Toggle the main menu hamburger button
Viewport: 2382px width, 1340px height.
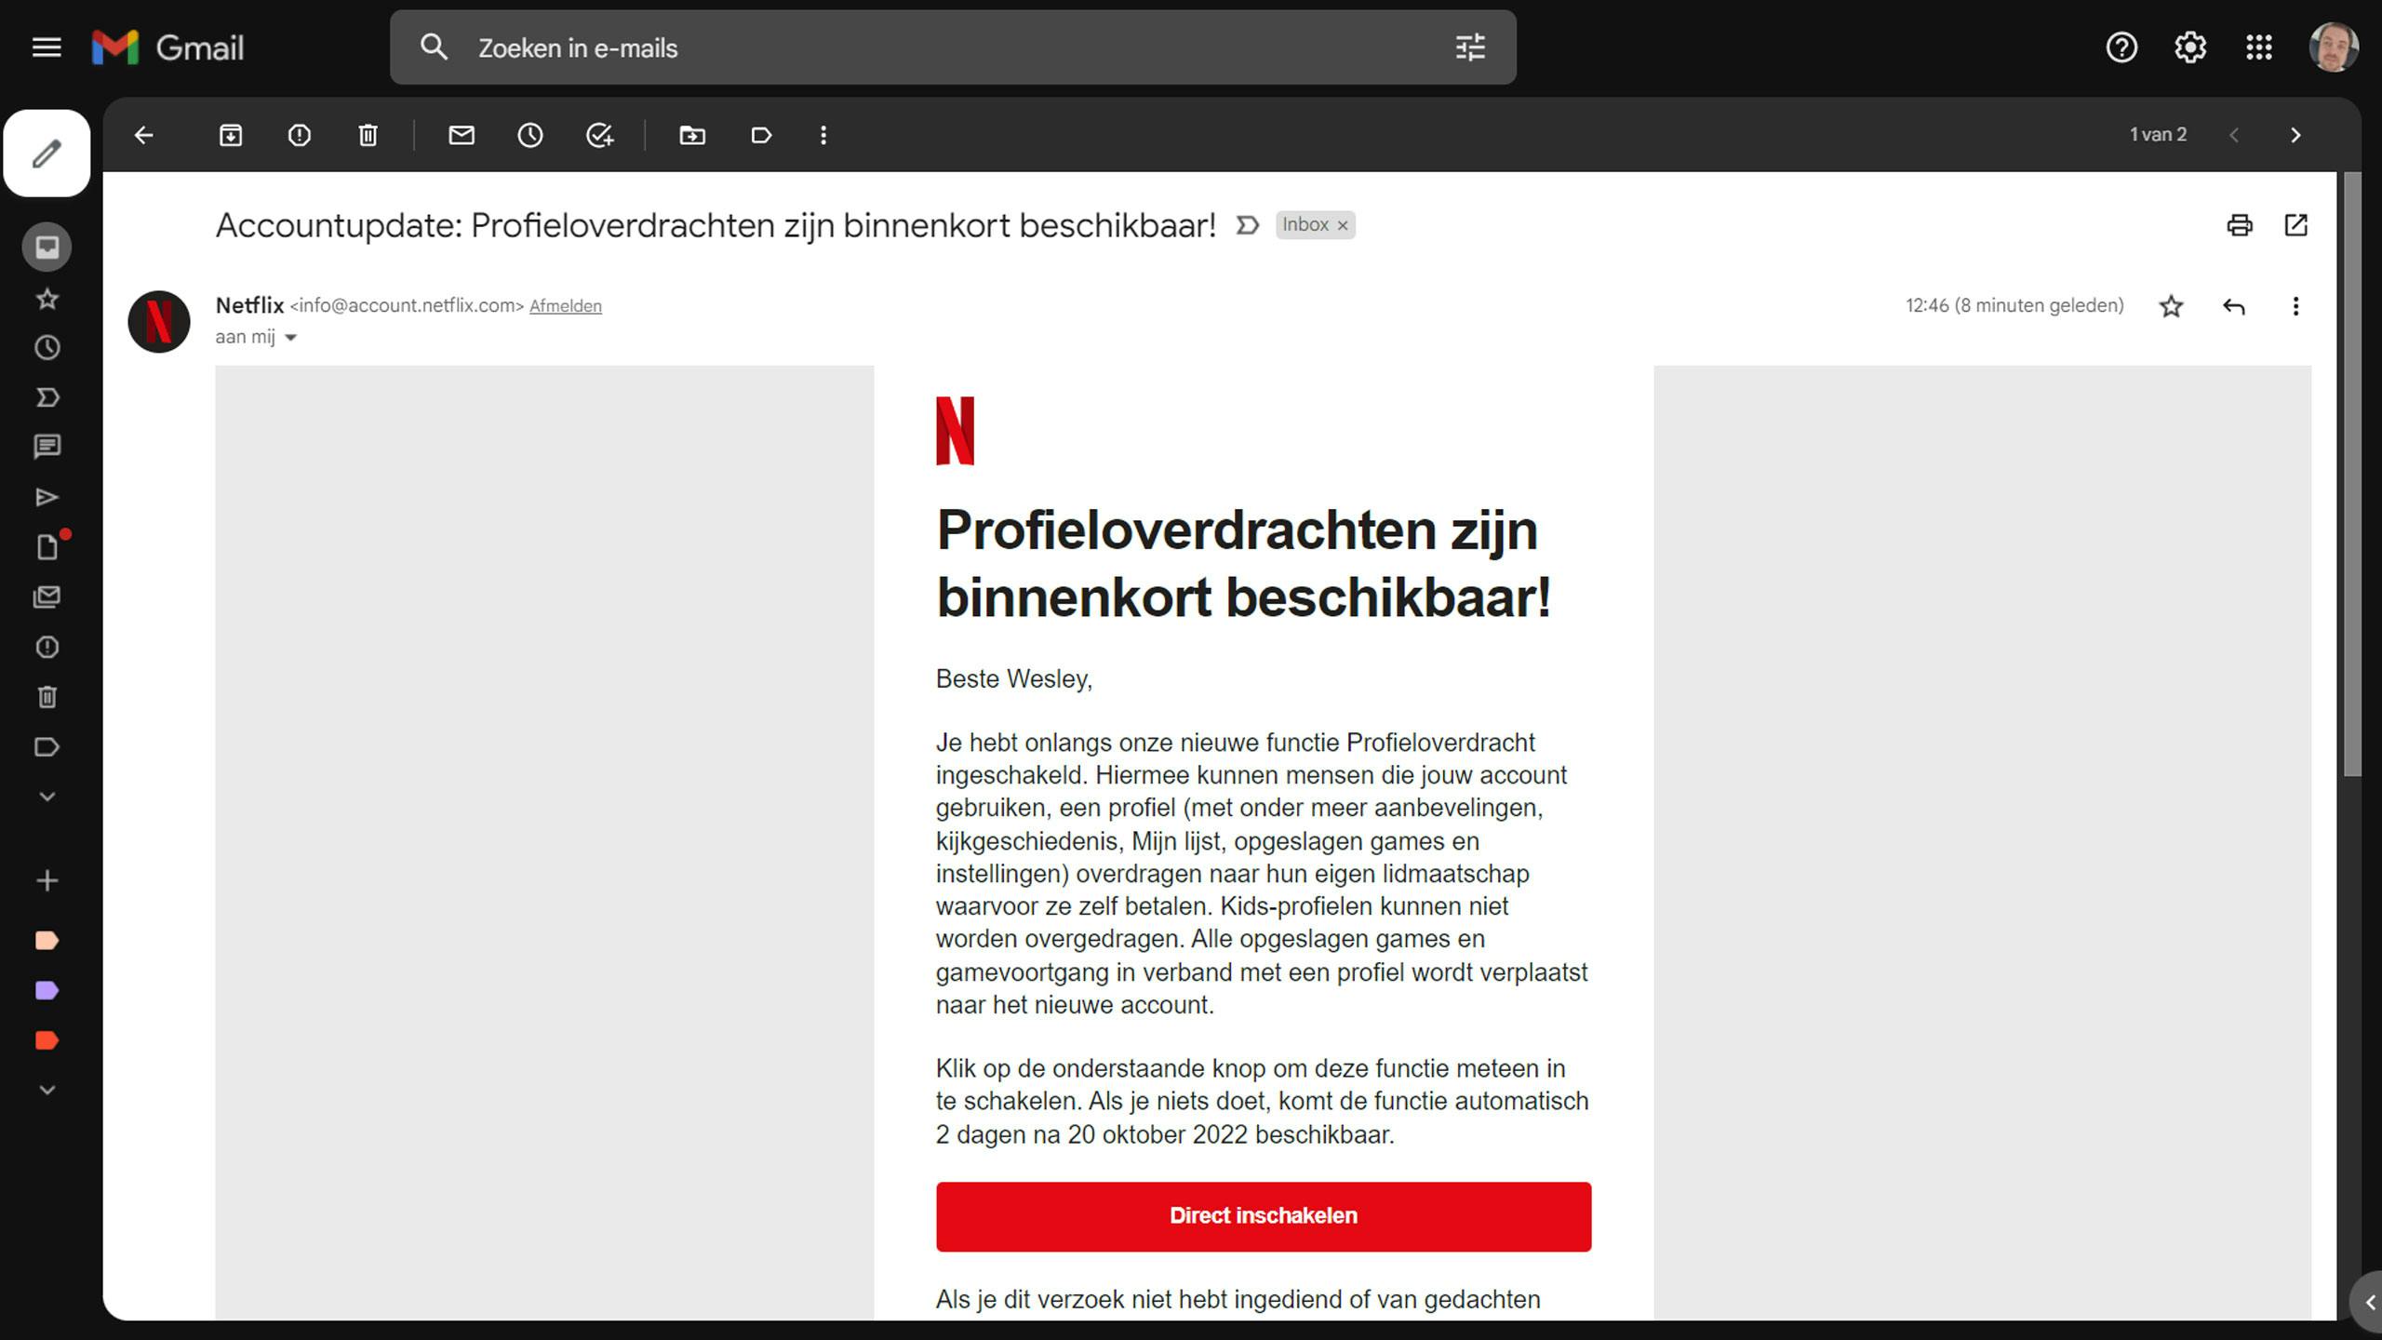point(47,47)
